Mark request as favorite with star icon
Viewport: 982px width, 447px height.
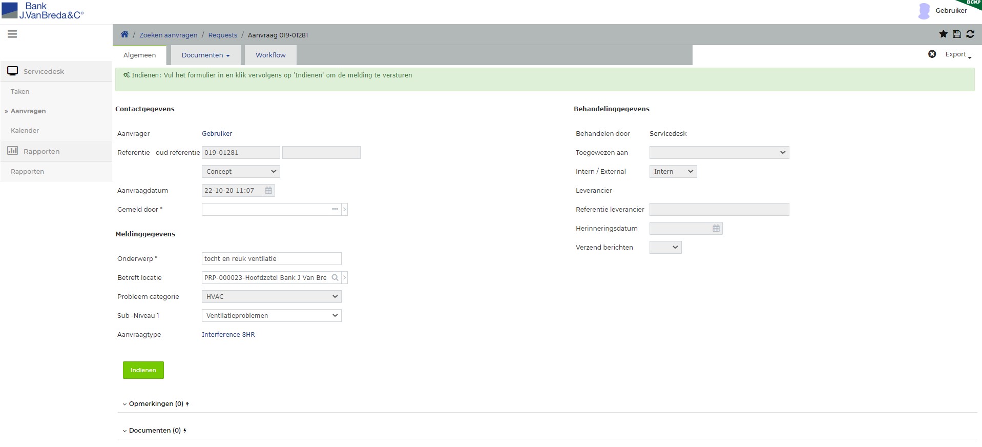click(x=943, y=34)
